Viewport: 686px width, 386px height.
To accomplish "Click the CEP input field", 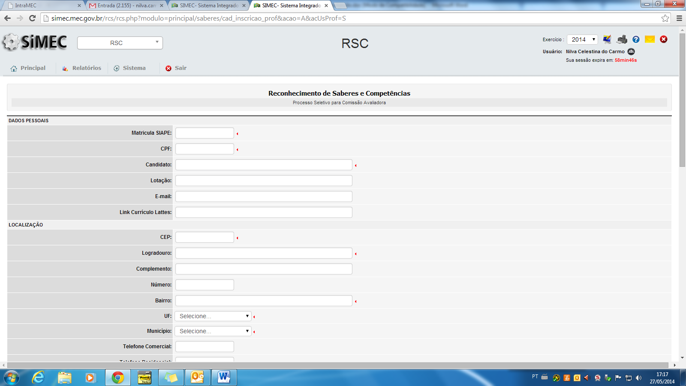I will pos(205,237).
